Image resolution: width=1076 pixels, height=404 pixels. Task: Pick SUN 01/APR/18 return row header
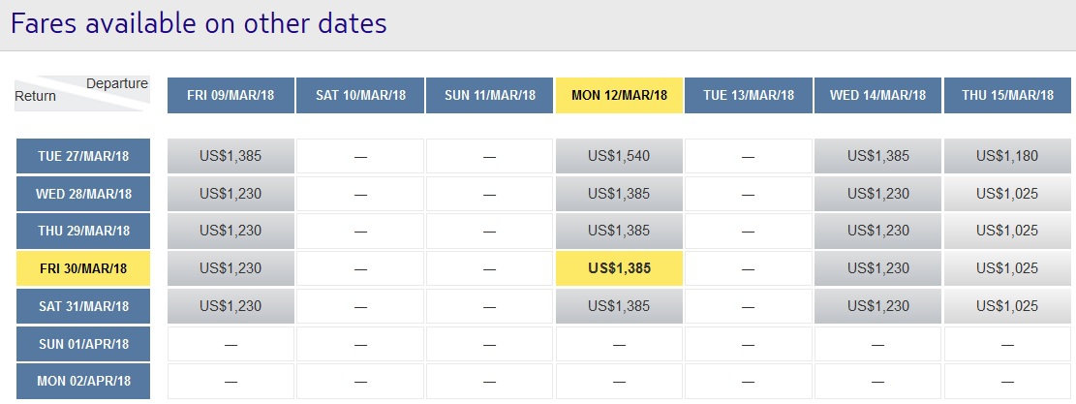coord(83,344)
